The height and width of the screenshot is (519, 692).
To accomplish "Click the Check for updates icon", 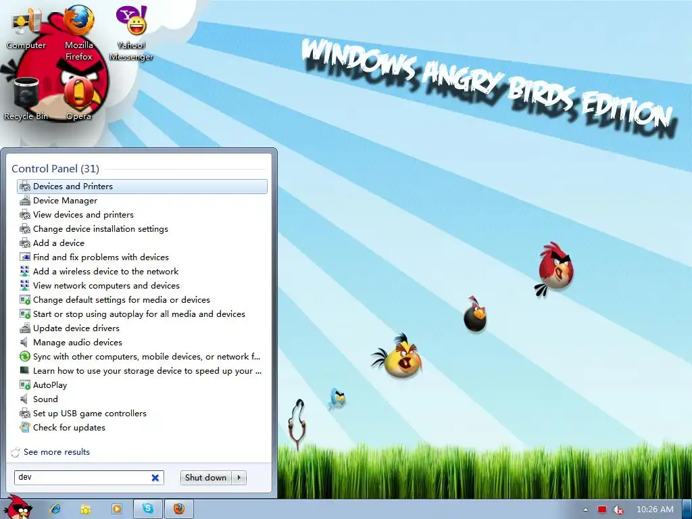I will 25,427.
